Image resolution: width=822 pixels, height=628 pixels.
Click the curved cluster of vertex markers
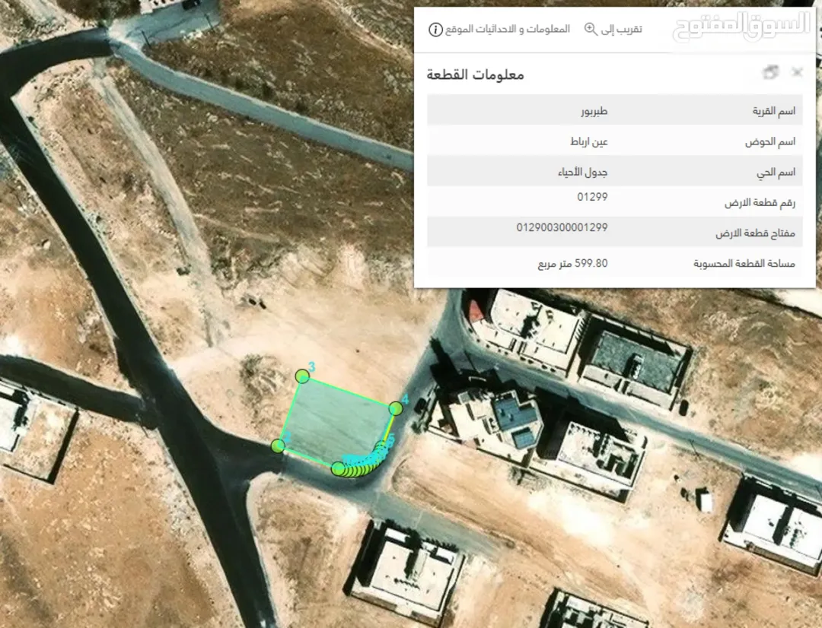tap(362, 461)
